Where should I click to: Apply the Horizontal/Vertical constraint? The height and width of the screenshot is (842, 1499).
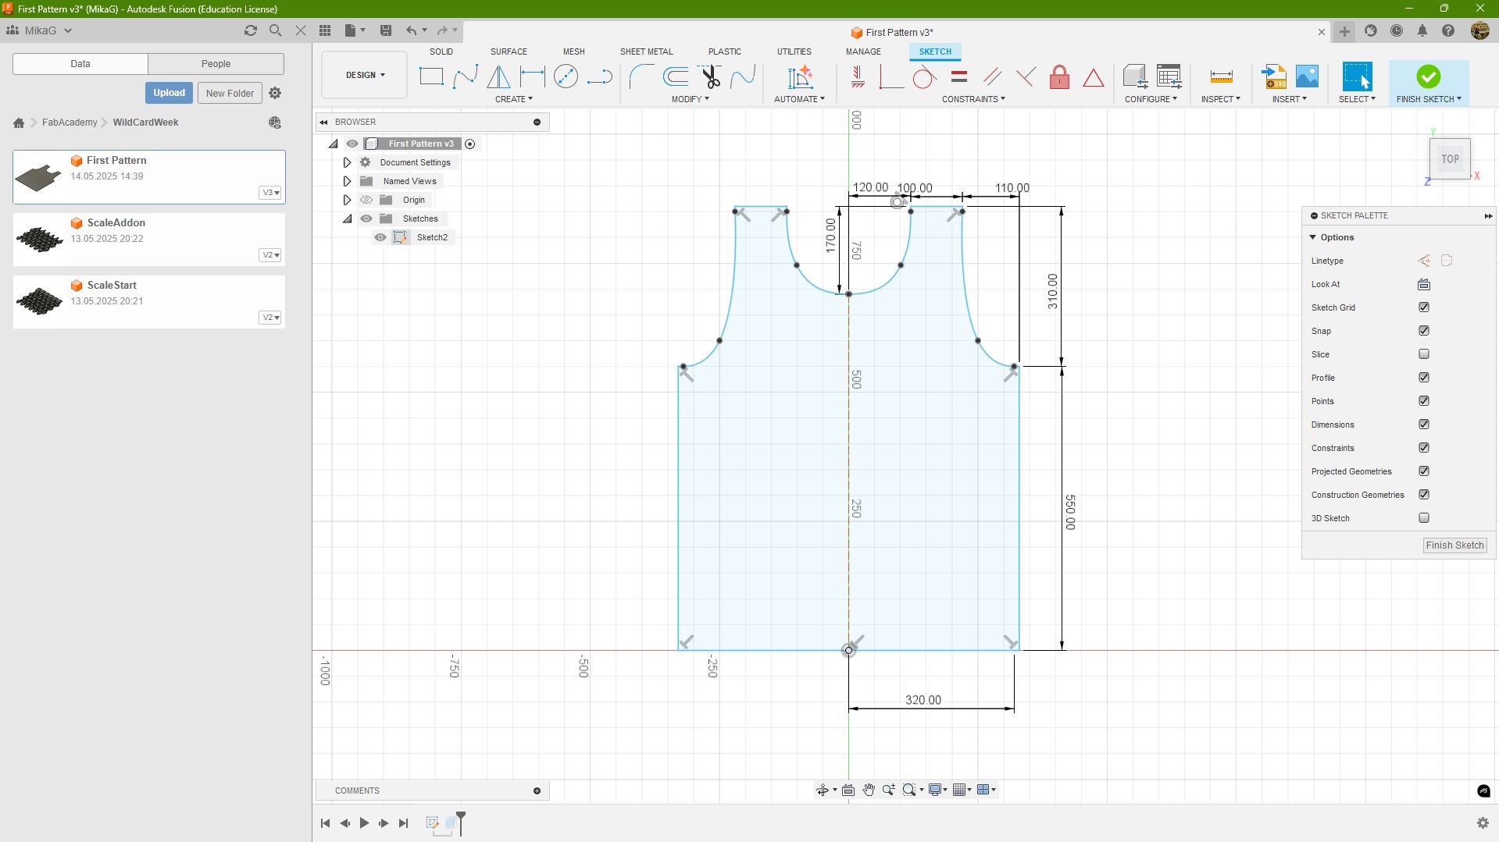tap(858, 76)
